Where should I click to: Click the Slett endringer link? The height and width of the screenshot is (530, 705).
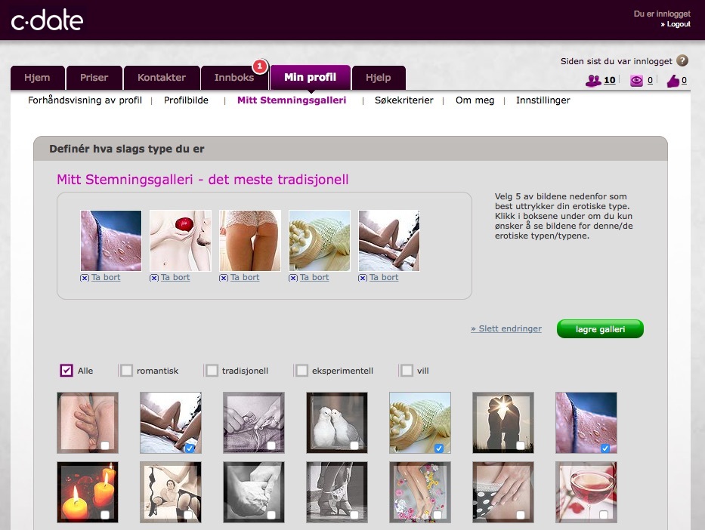pyautogui.click(x=506, y=329)
